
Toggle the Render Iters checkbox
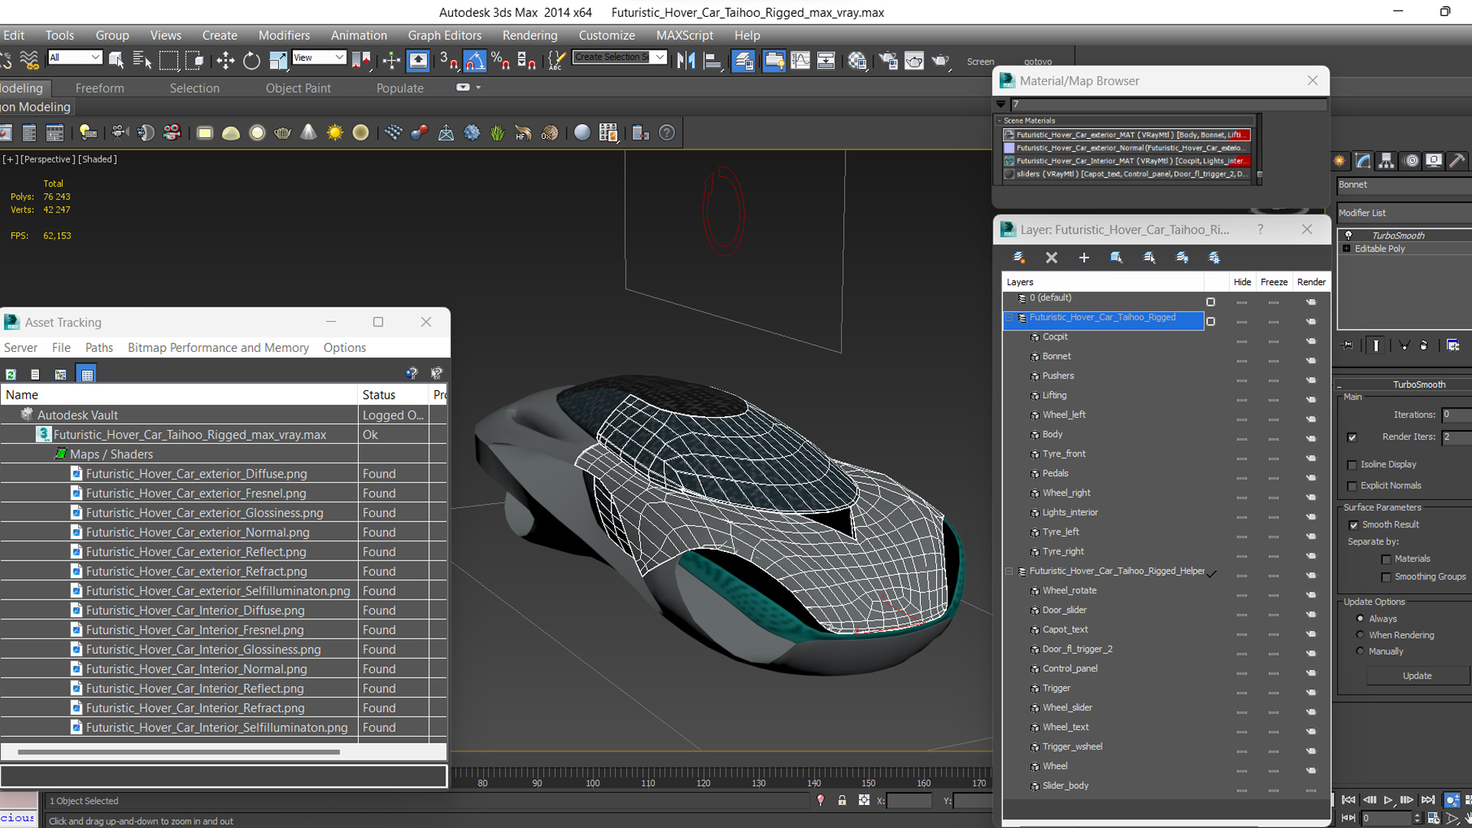[x=1352, y=437]
